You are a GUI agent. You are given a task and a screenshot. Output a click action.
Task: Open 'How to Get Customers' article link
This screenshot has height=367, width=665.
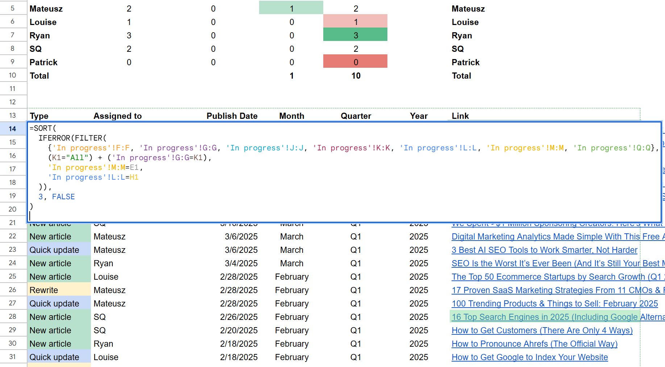(542, 330)
